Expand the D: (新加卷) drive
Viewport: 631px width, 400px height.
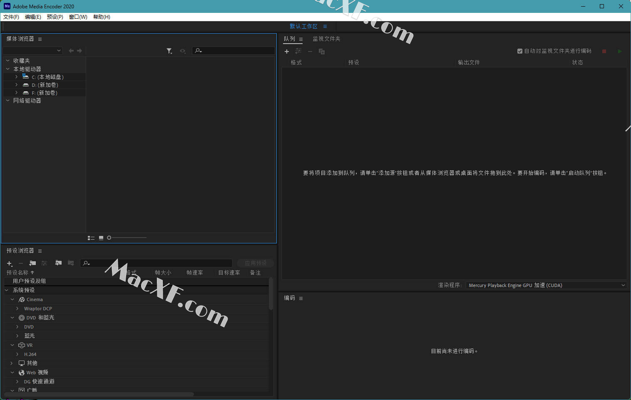pos(16,85)
